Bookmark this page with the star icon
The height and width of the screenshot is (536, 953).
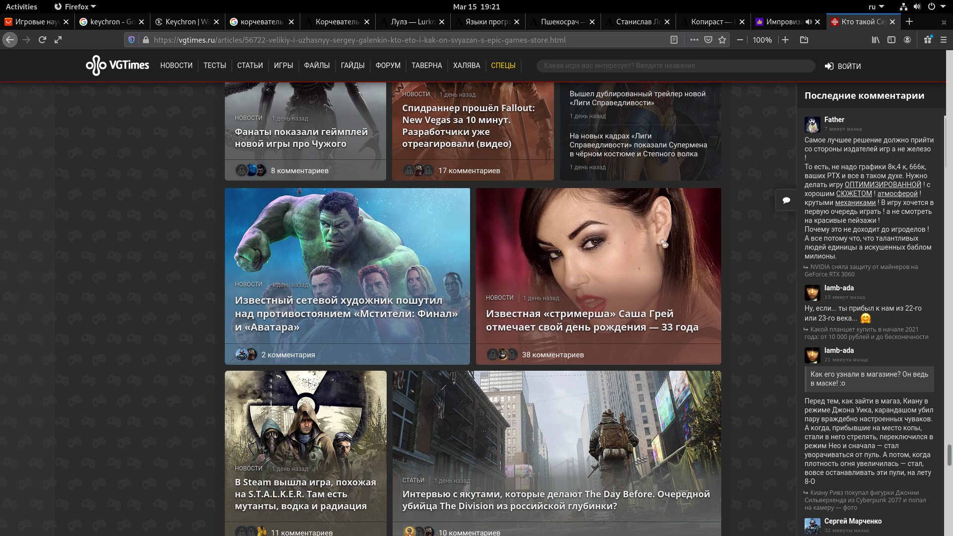pos(722,40)
